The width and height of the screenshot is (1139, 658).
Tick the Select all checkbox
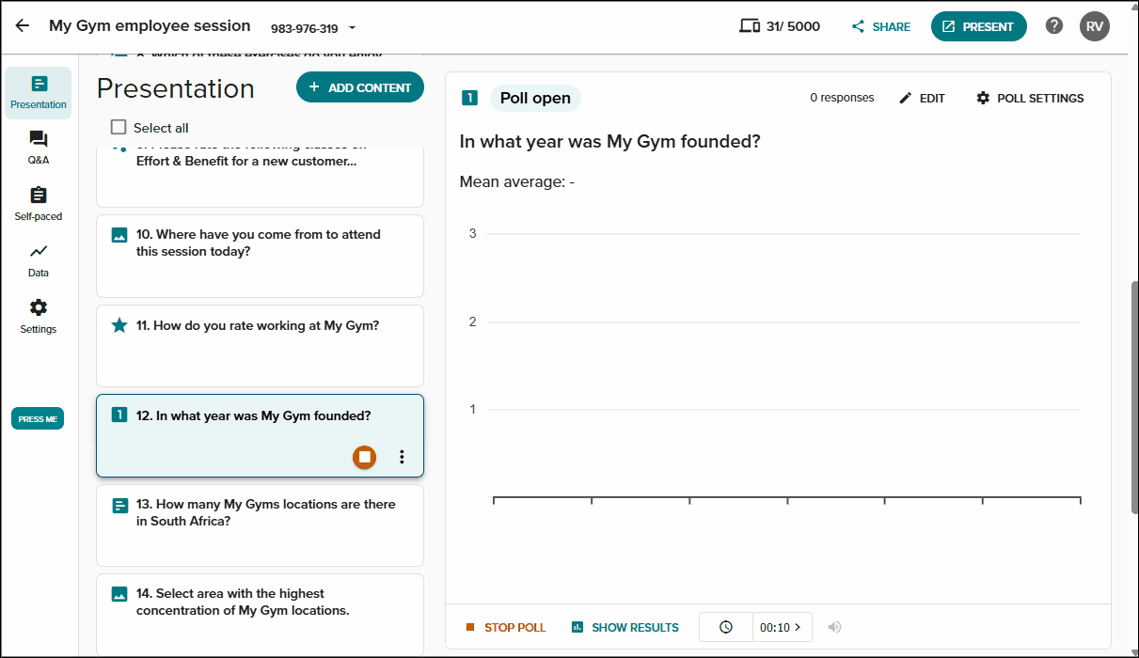pyautogui.click(x=119, y=127)
